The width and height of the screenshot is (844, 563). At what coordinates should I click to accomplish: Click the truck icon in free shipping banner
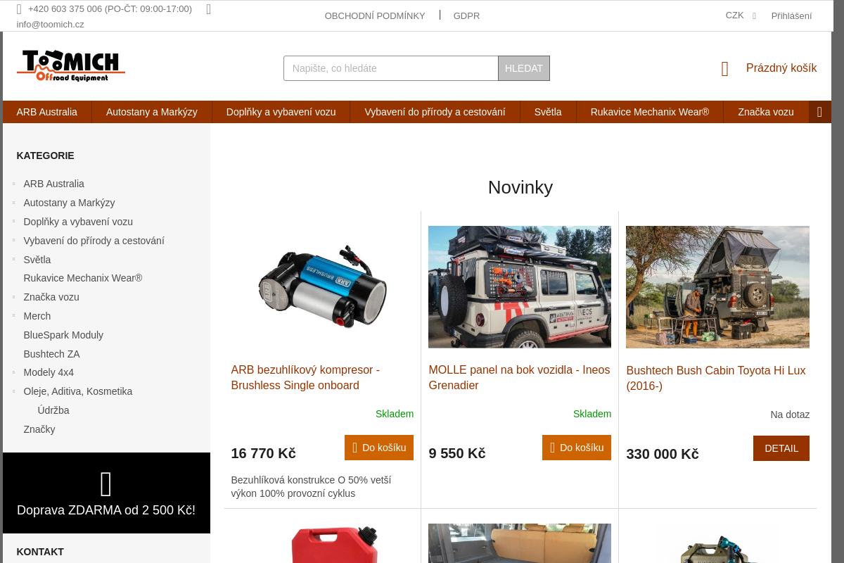[x=106, y=485]
